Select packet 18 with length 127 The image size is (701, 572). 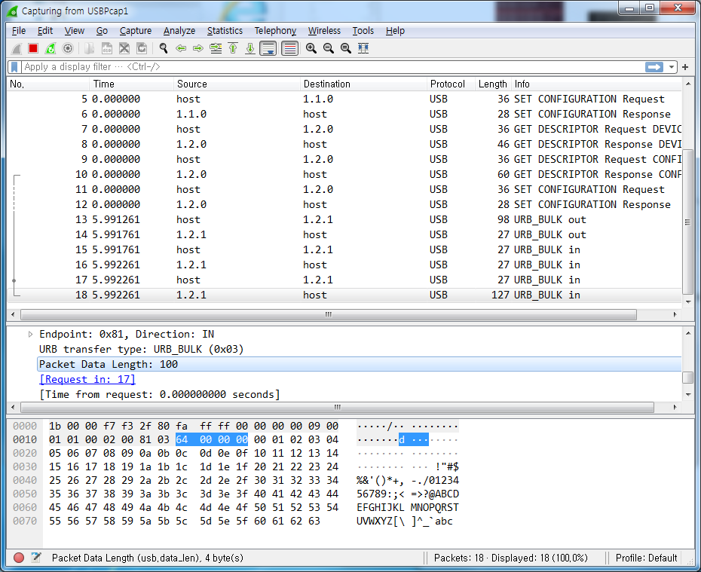click(x=344, y=295)
